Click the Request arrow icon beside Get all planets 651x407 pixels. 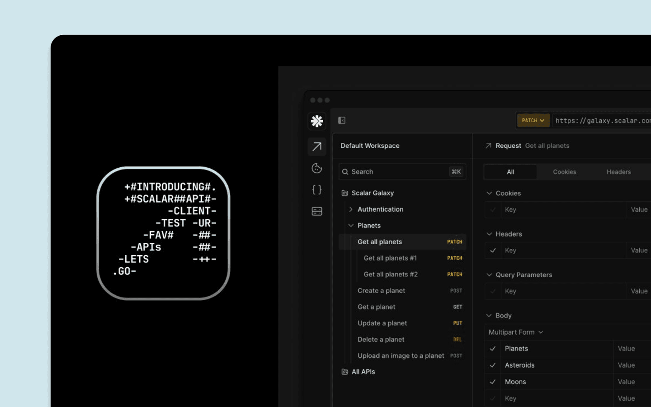pyautogui.click(x=488, y=146)
